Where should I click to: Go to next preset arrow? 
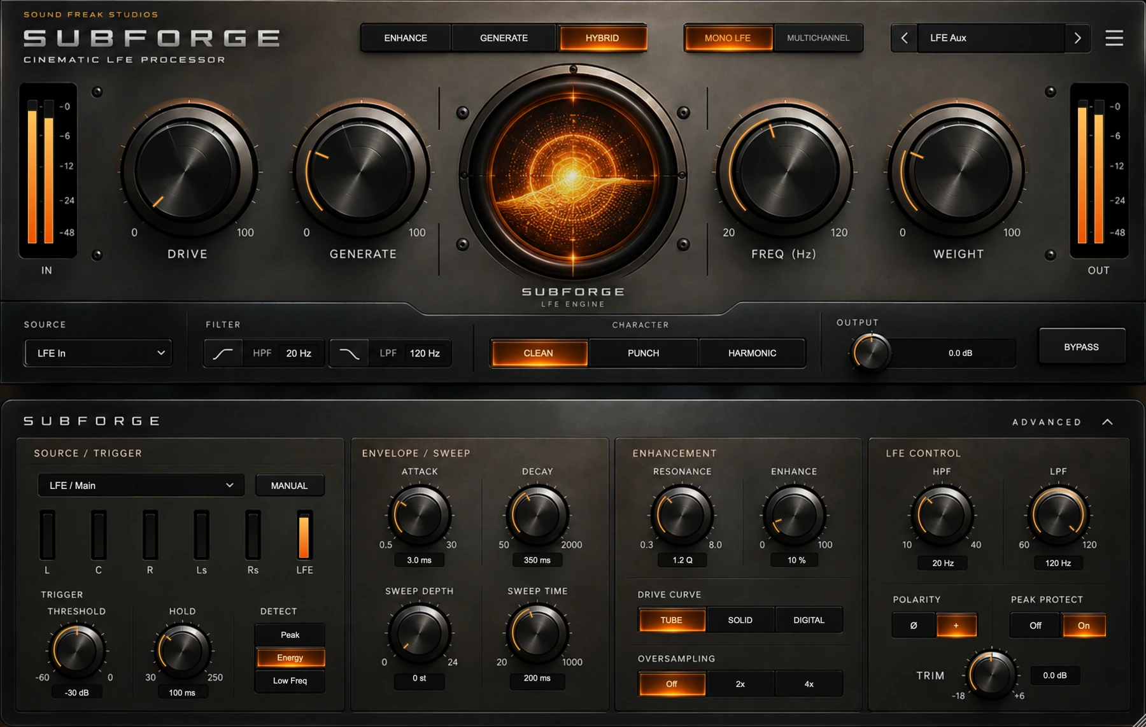[x=1077, y=38]
